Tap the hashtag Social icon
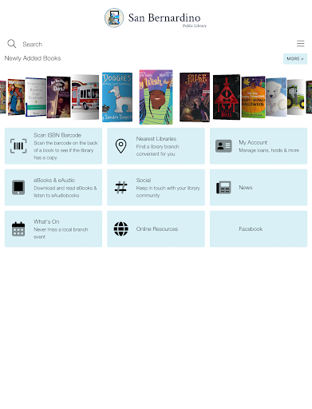312x409 pixels. (120, 188)
